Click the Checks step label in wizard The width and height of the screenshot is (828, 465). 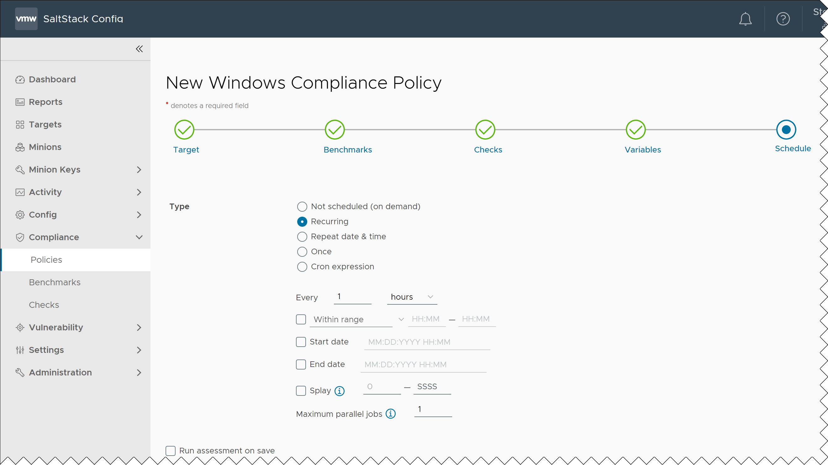click(x=488, y=150)
